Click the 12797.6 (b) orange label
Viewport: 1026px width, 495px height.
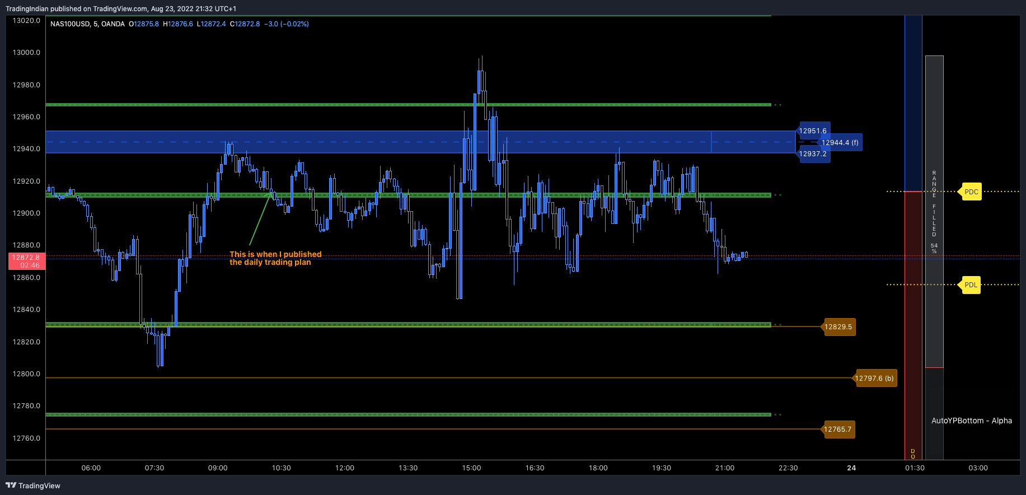(874, 379)
